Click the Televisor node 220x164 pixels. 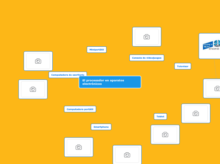click(x=182, y=66)
